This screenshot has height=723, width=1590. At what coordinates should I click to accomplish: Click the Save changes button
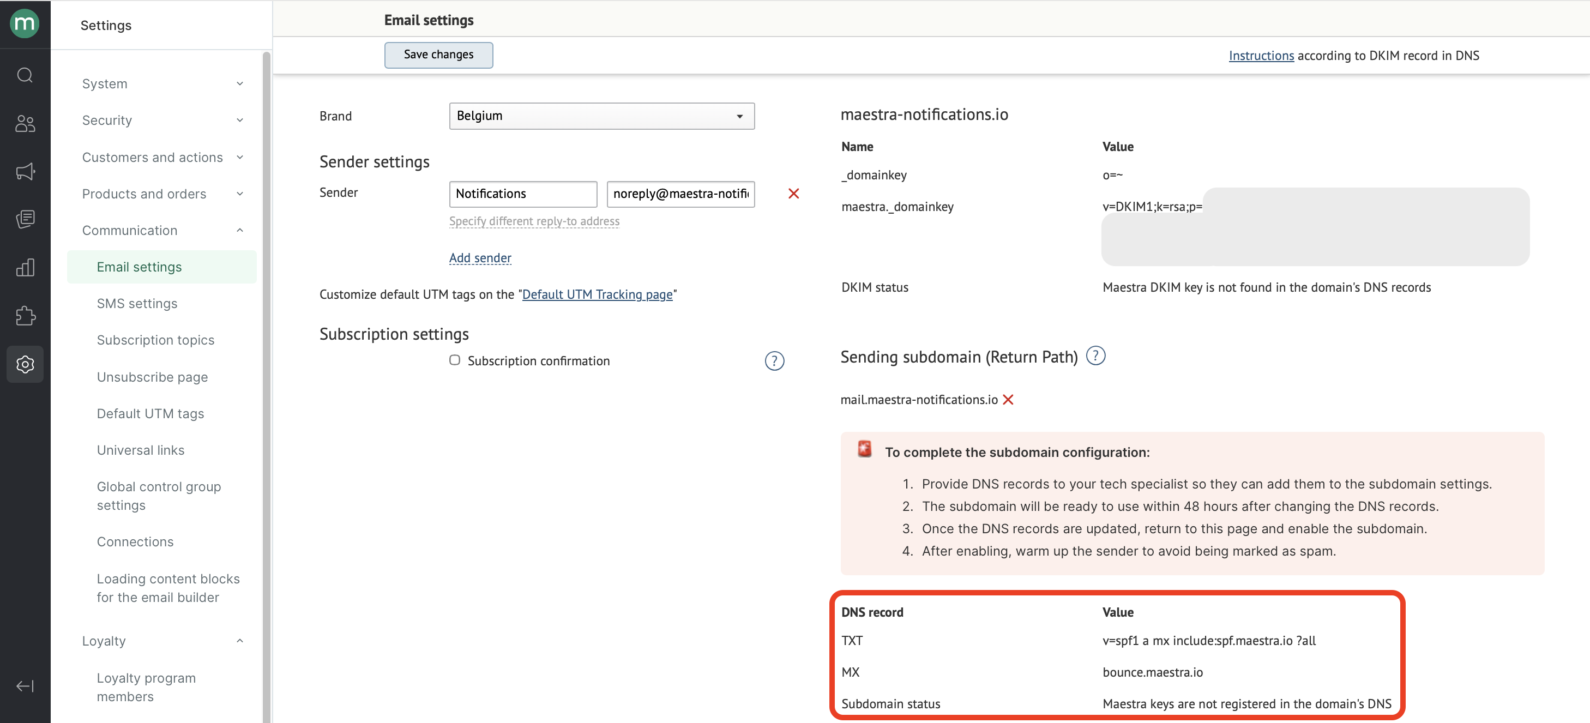439,55
